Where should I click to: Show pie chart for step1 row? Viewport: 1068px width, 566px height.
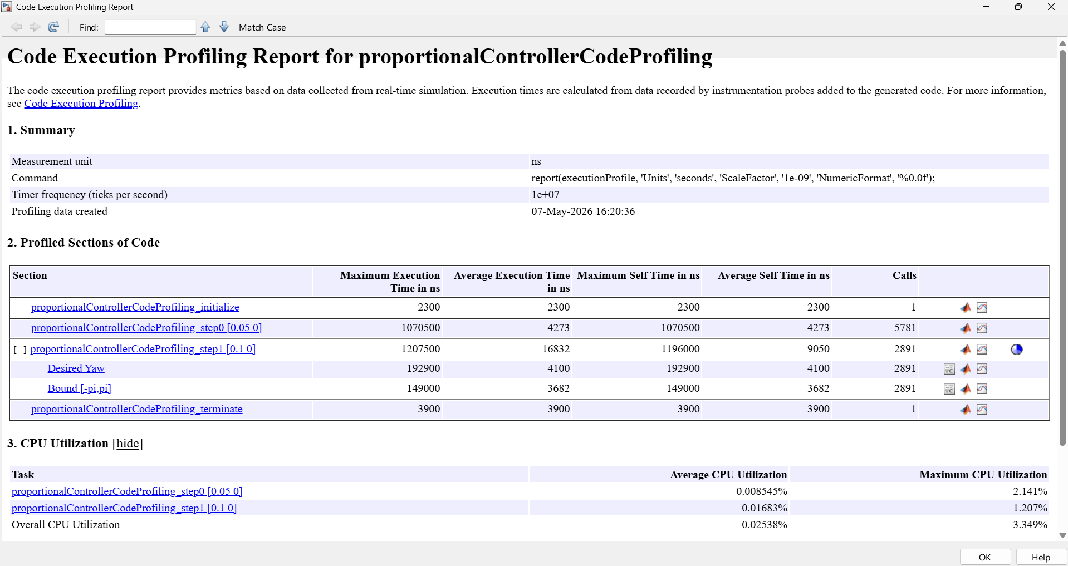point(1017,349)
